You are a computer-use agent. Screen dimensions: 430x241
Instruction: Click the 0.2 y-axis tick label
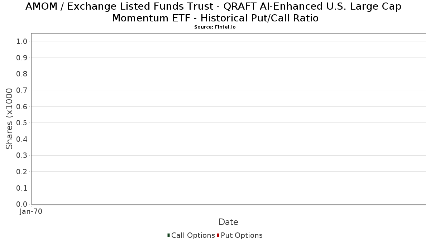[x=22, y=172]
